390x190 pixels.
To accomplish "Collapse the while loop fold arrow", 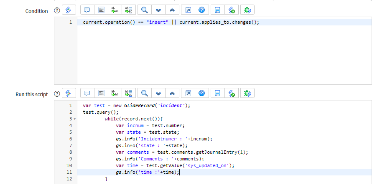I will [74, 119].
